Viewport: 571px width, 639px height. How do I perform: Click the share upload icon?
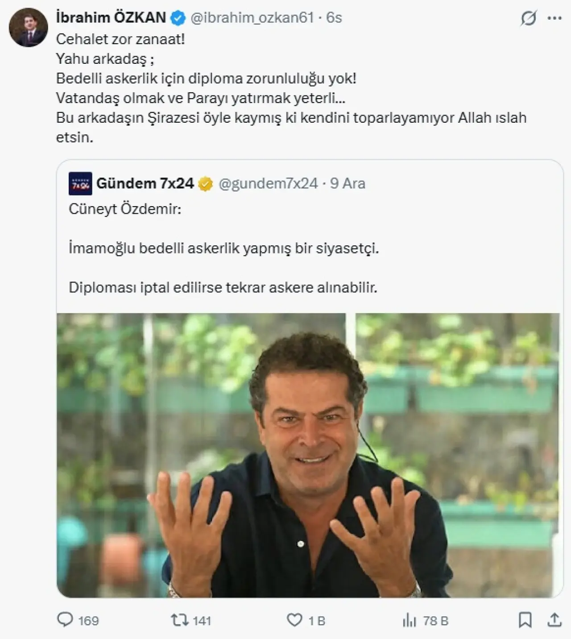pyautogui.click(x=554, y=620)
